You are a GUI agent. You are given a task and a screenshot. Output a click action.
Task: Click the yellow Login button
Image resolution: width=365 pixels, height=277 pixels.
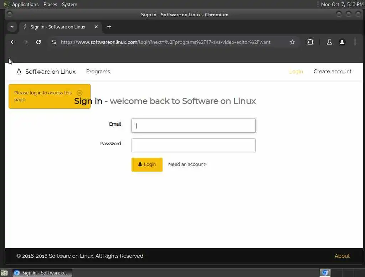pos(146,164)
